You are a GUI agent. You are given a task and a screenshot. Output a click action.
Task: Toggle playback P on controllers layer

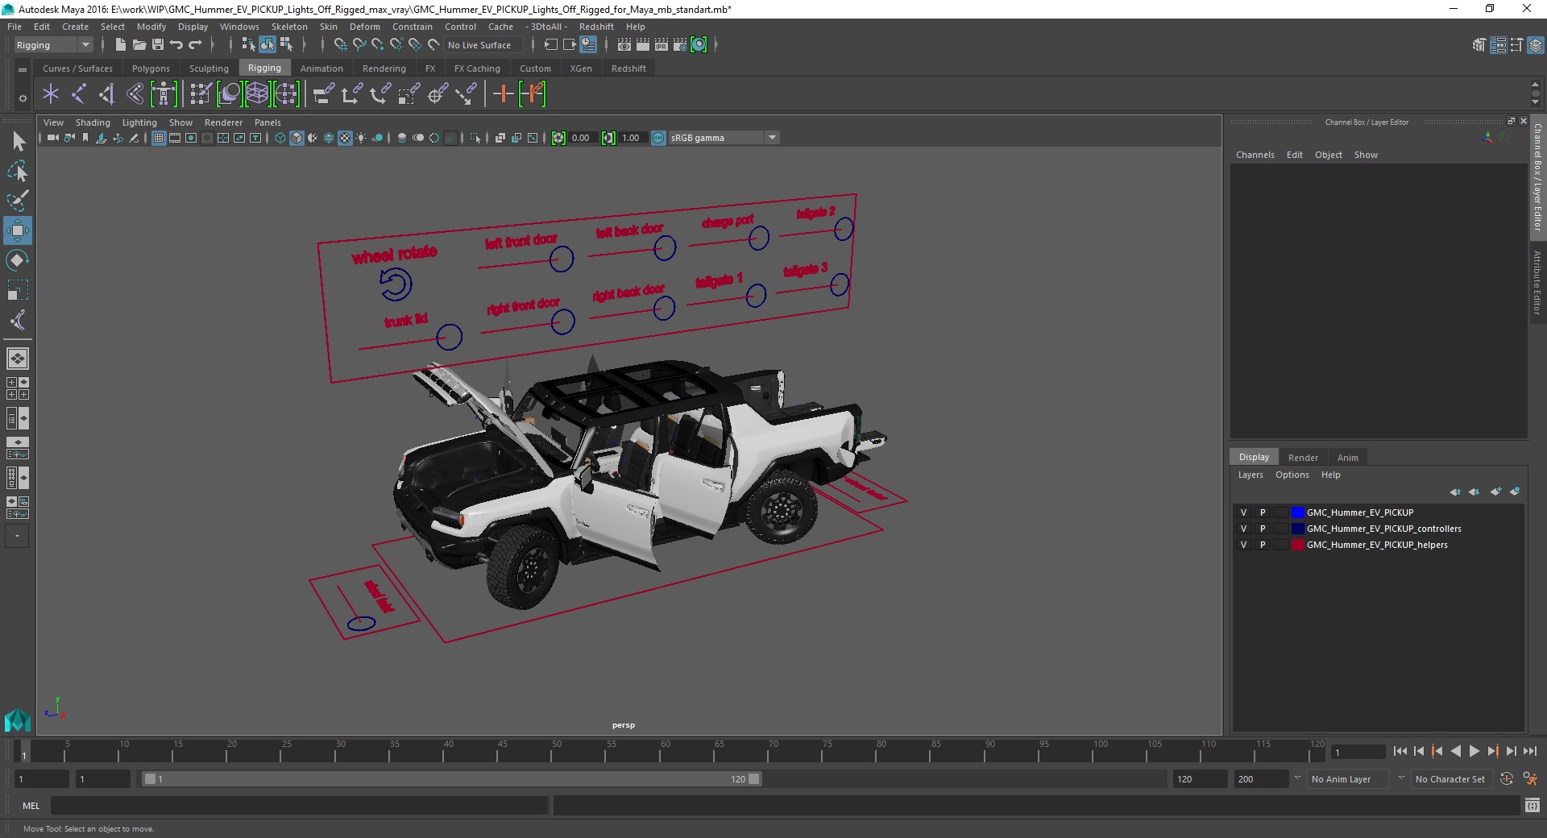click(1263, 529)
